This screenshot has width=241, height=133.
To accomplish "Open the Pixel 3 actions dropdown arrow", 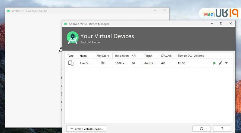I will [x=226, y=63].
